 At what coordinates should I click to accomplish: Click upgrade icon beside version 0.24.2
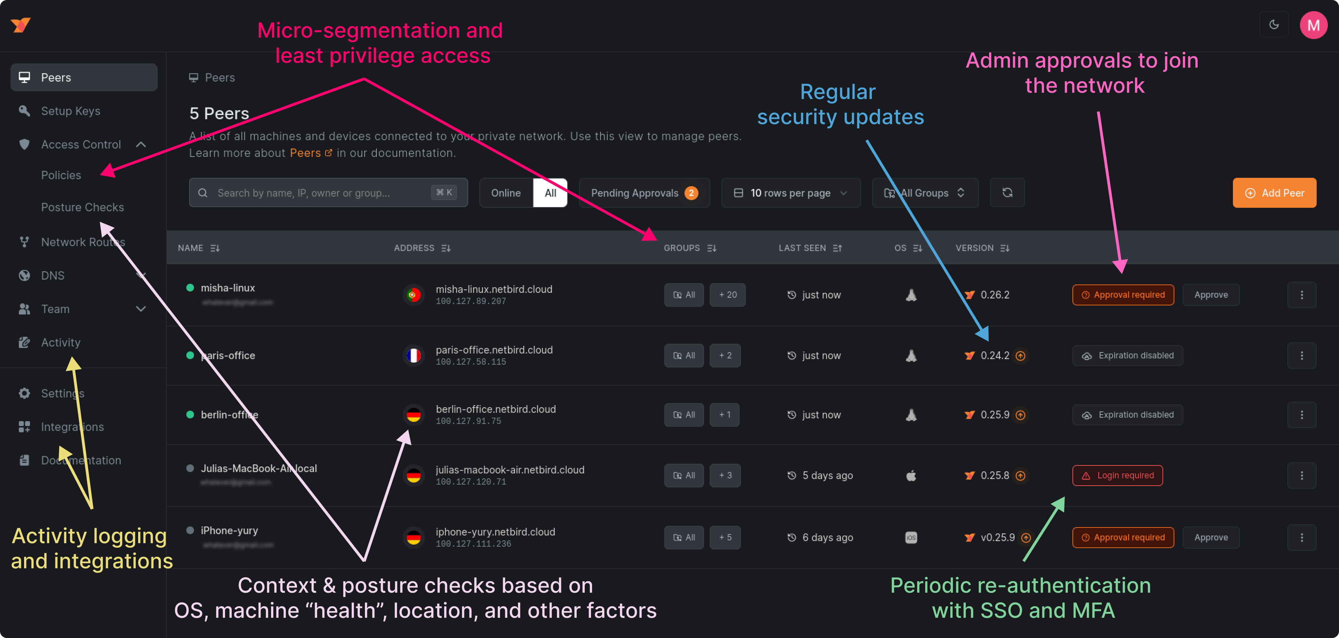point(1020,356)
